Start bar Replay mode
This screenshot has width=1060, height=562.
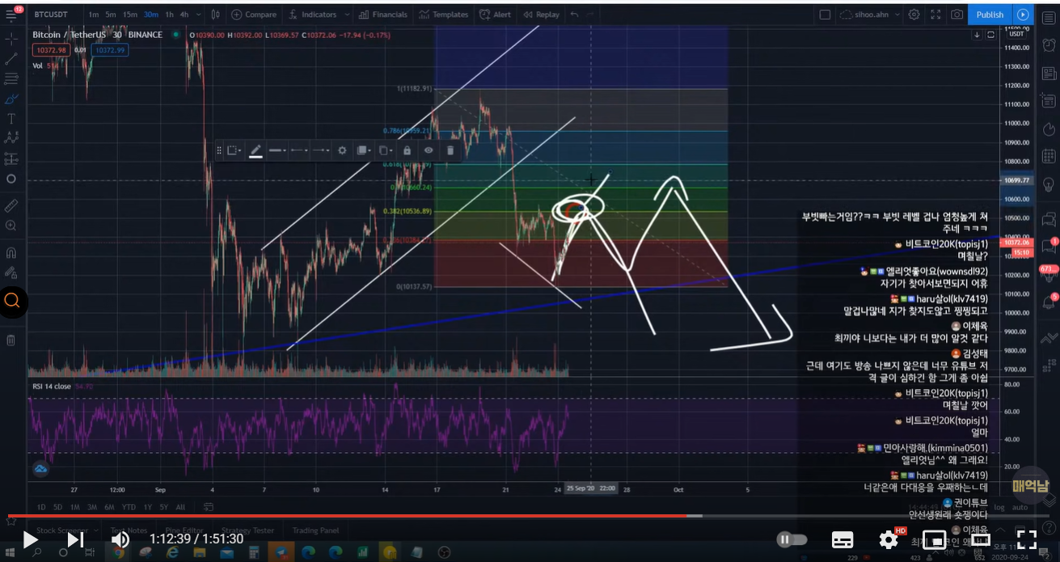pyautogui.click(x=541, y=15)
